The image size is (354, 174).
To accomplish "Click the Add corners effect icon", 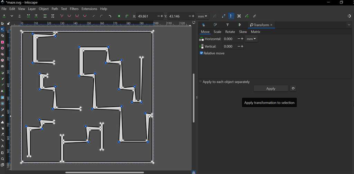I will click(110, 16).
